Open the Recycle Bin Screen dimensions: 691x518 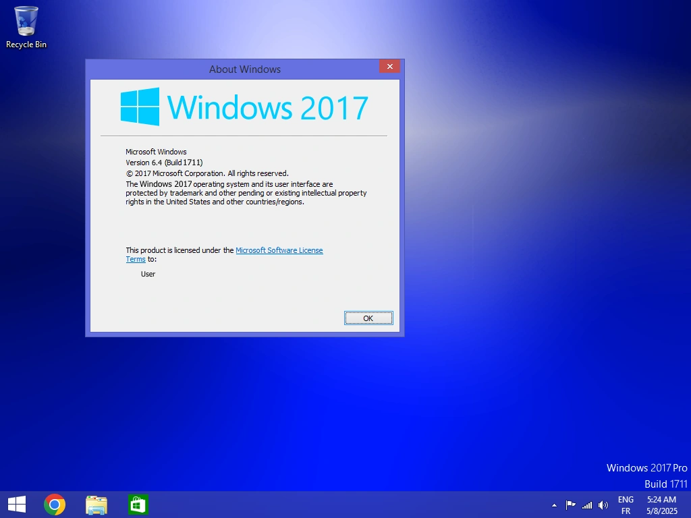tap(26, 22)
